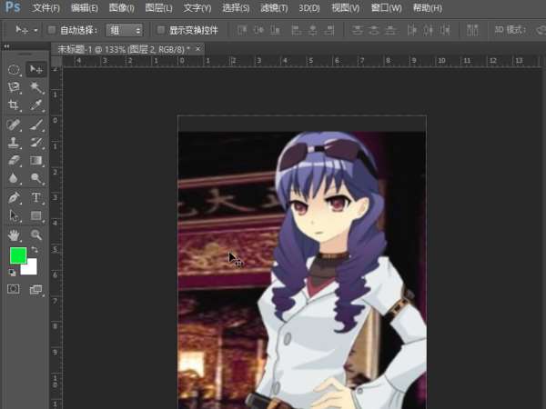This screenshot has height=409, width=546.
Task: Select the Crop tool
Action: pos(14,105)
